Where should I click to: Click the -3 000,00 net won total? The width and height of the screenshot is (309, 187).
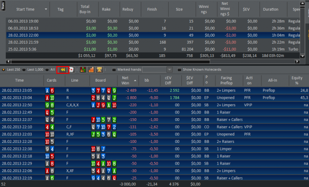click(x=128, y=184)
